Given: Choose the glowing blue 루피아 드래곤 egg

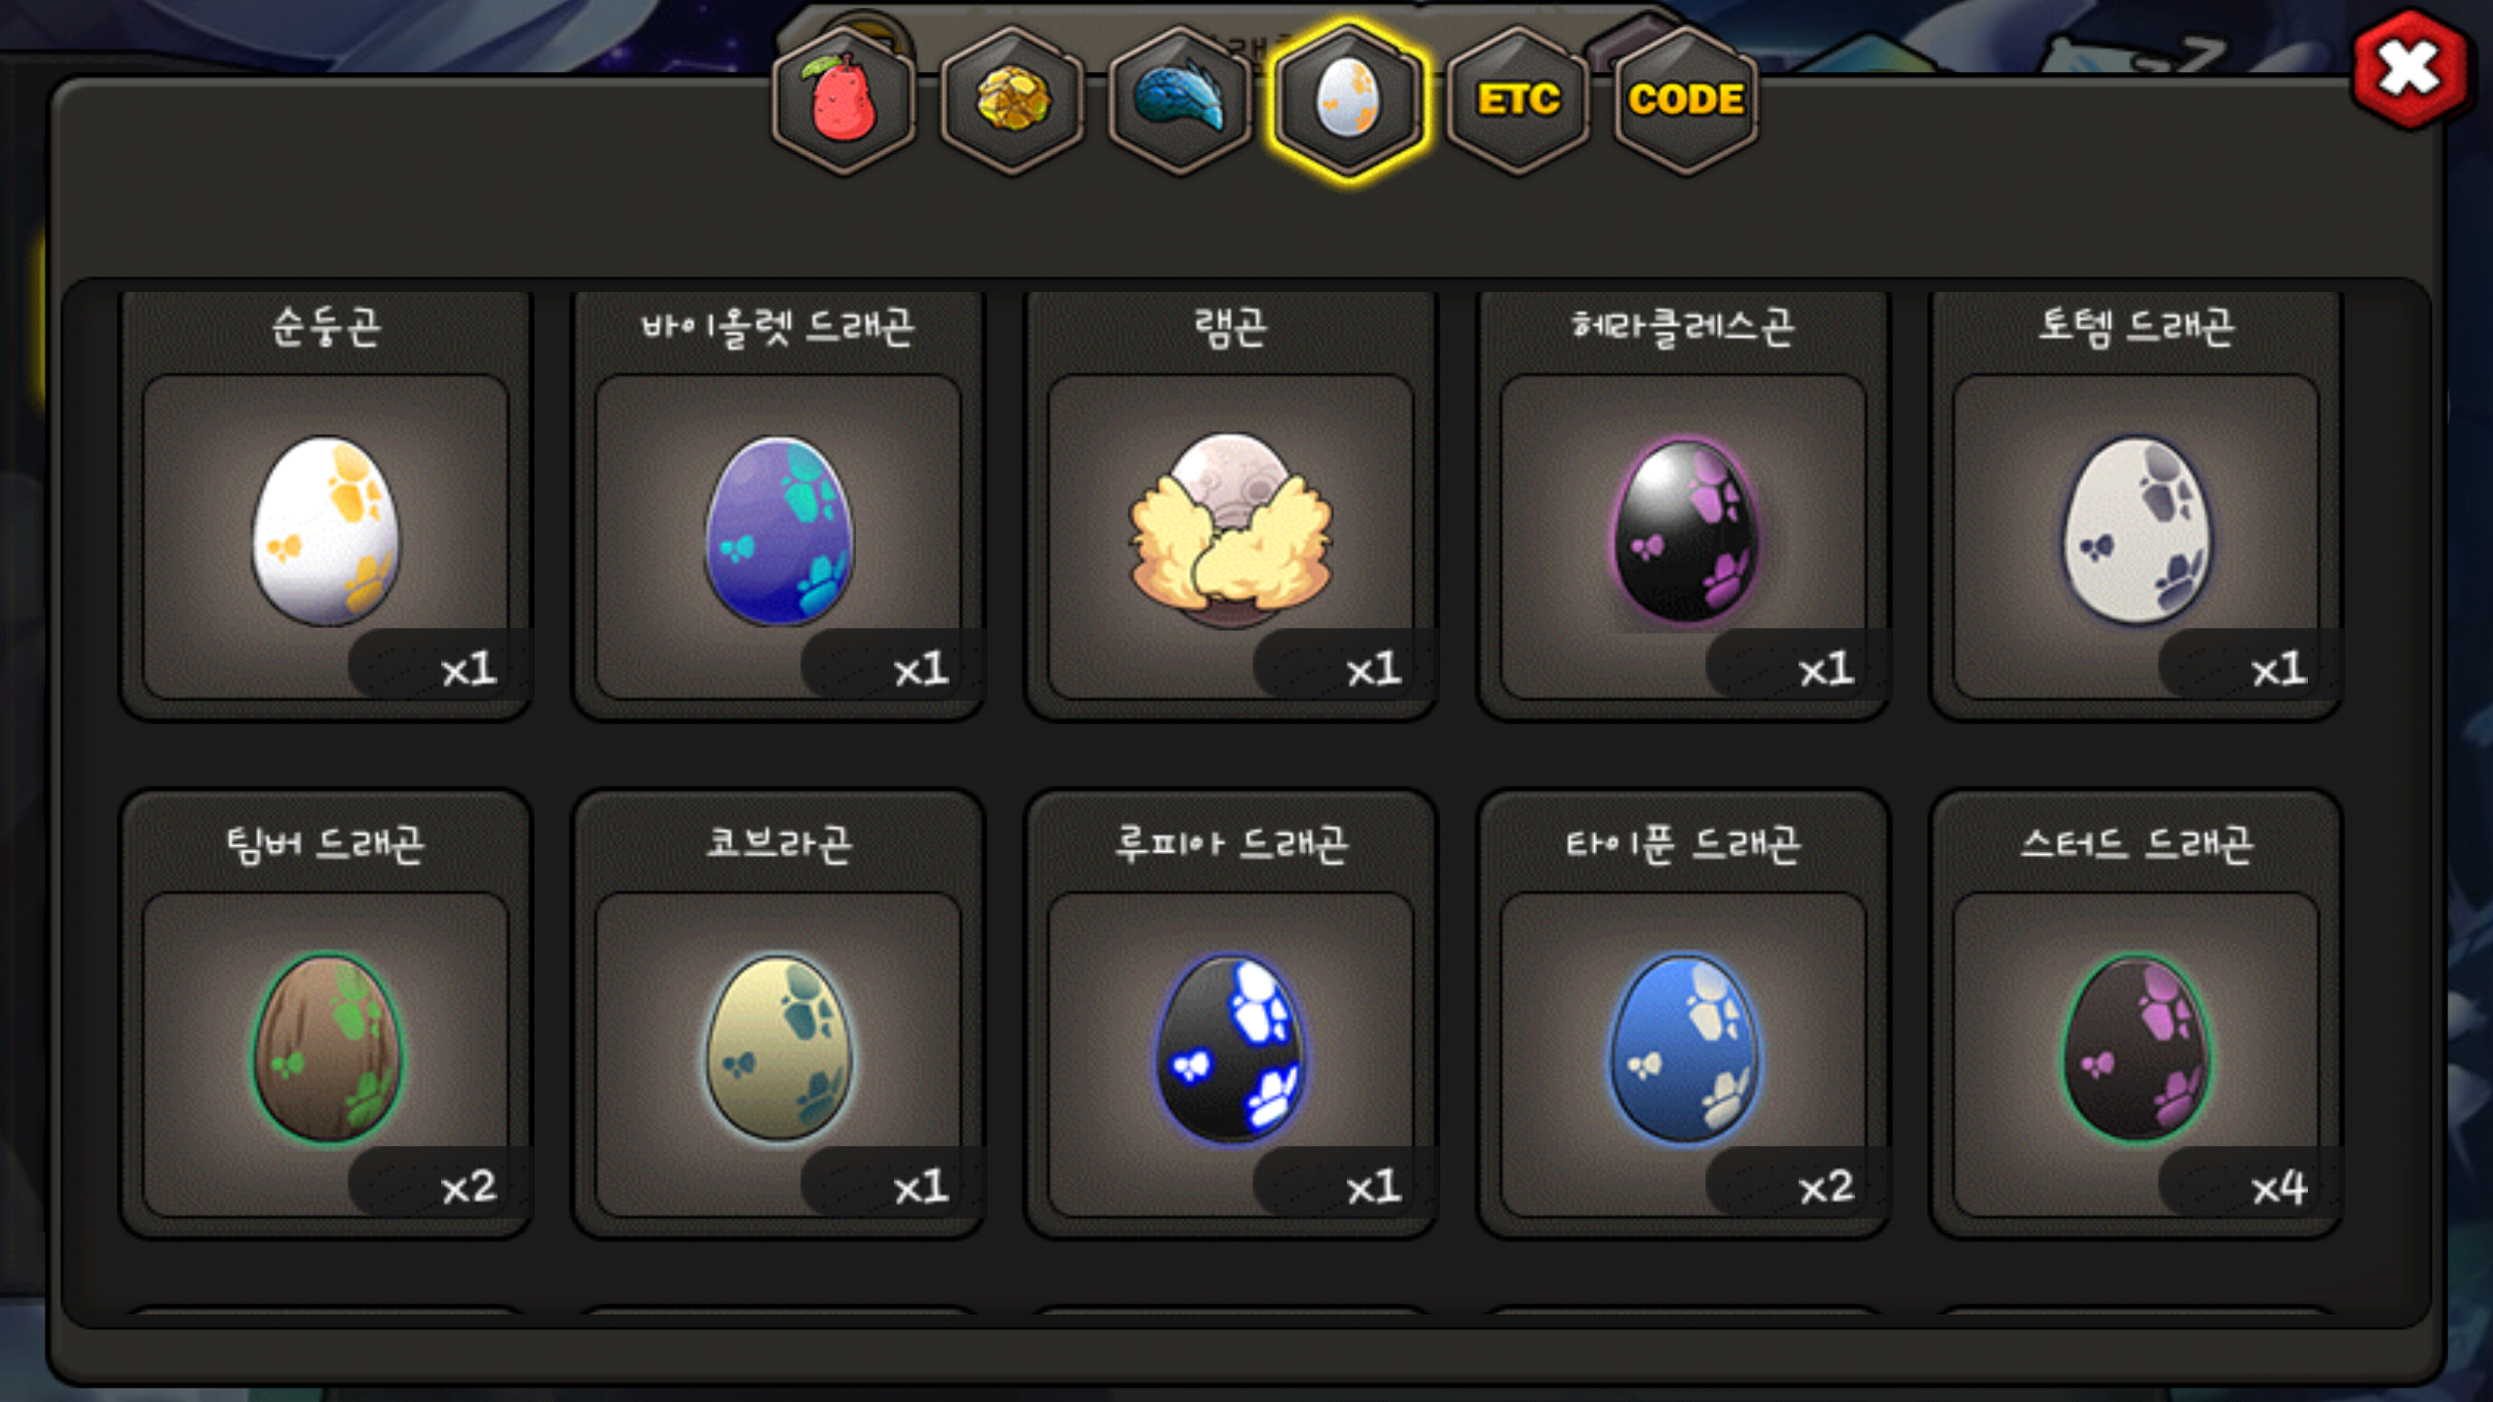Looking at the screenshot, I should coord(1230,1048).
